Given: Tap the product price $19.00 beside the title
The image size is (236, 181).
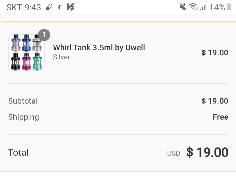Looking at the screenshot, I should click(215, 53).
